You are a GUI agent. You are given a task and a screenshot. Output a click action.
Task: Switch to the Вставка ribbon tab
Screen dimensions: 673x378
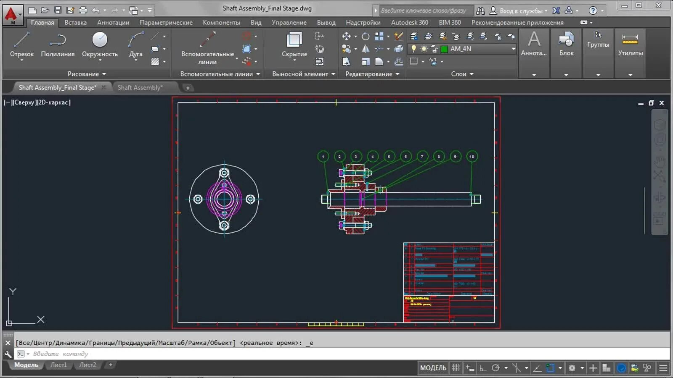[75, 22]
